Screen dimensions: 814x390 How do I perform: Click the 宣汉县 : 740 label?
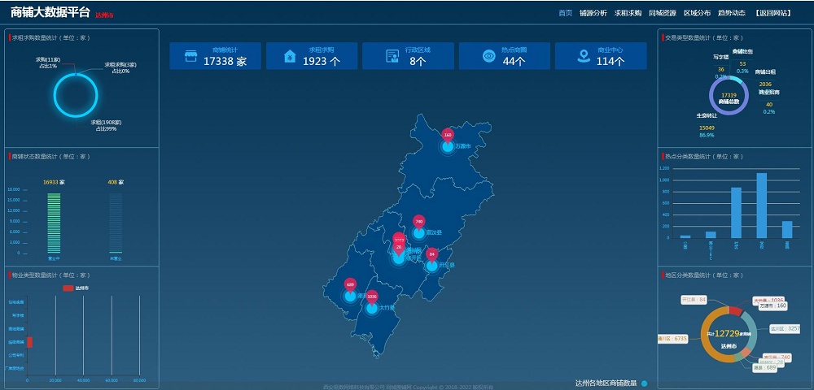[x=777, y=357]
